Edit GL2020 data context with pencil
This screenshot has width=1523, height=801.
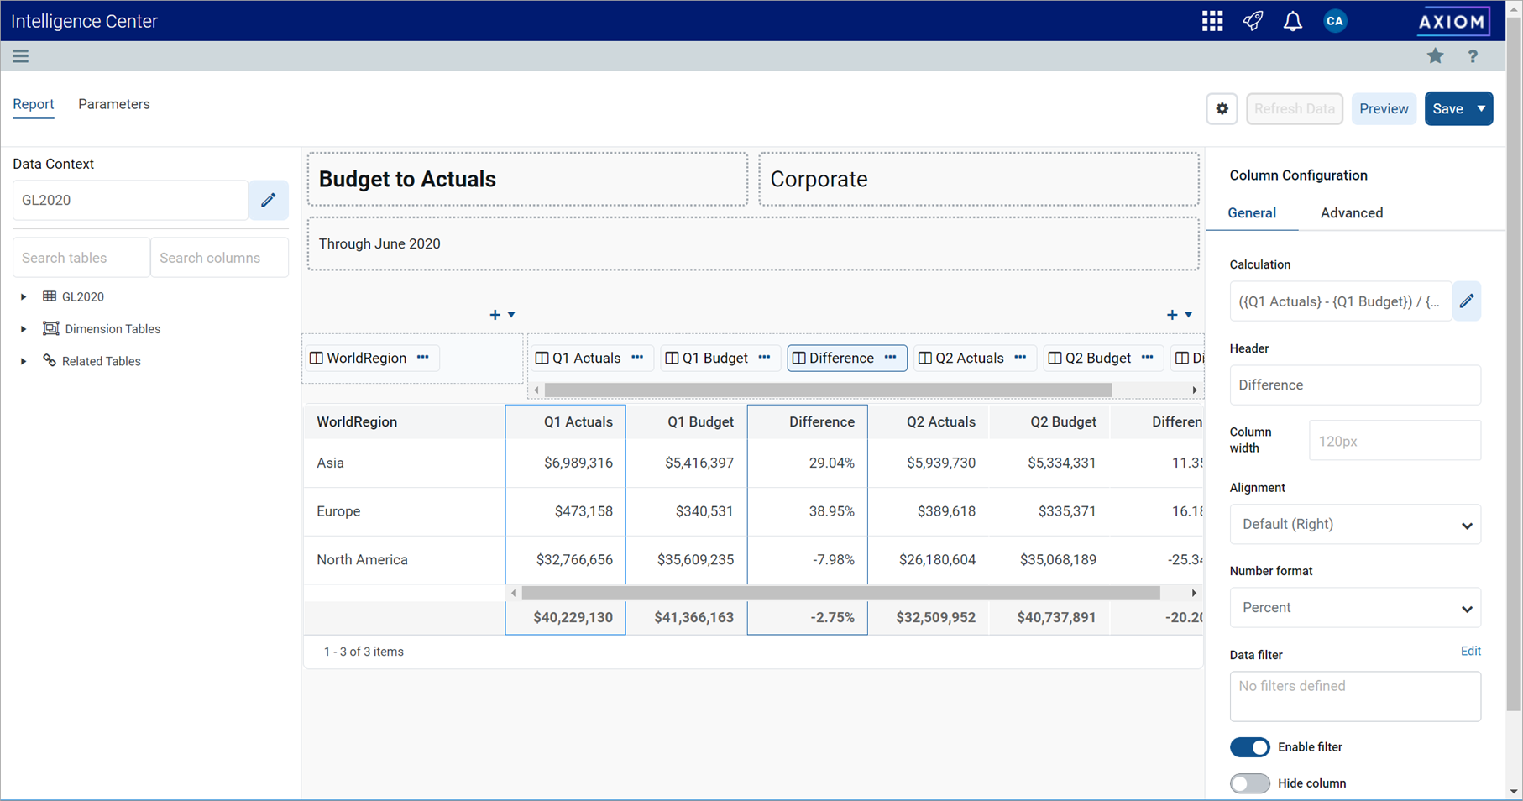point(268,201)
